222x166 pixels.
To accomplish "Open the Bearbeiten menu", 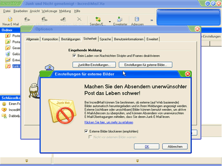I will coord(21,11).
